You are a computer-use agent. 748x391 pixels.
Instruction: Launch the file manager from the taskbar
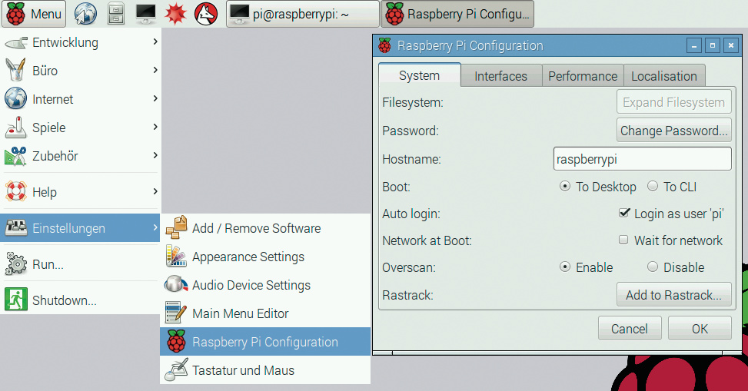click(x=115, y=13)
